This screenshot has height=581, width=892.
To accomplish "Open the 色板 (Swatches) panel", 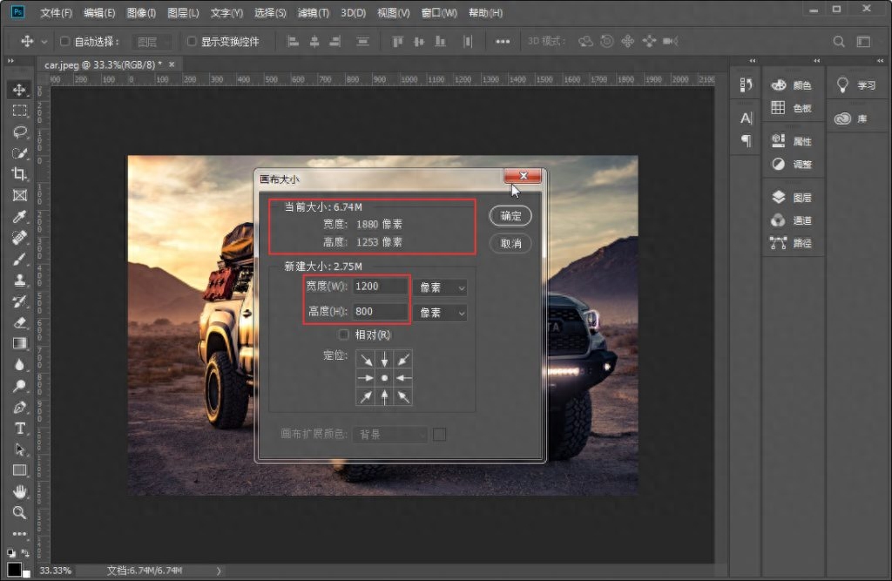I will coord(791,108).
